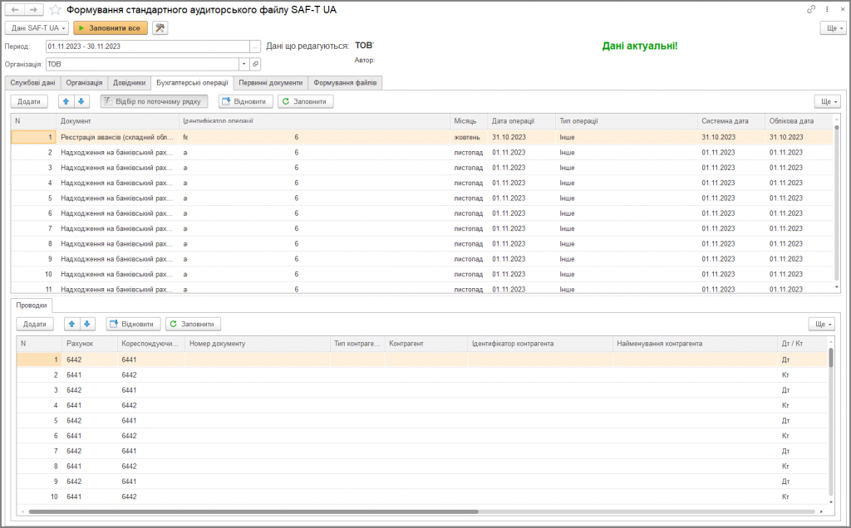
Task: Select operation row number 5 document cell
Action: tap(117, 198)
